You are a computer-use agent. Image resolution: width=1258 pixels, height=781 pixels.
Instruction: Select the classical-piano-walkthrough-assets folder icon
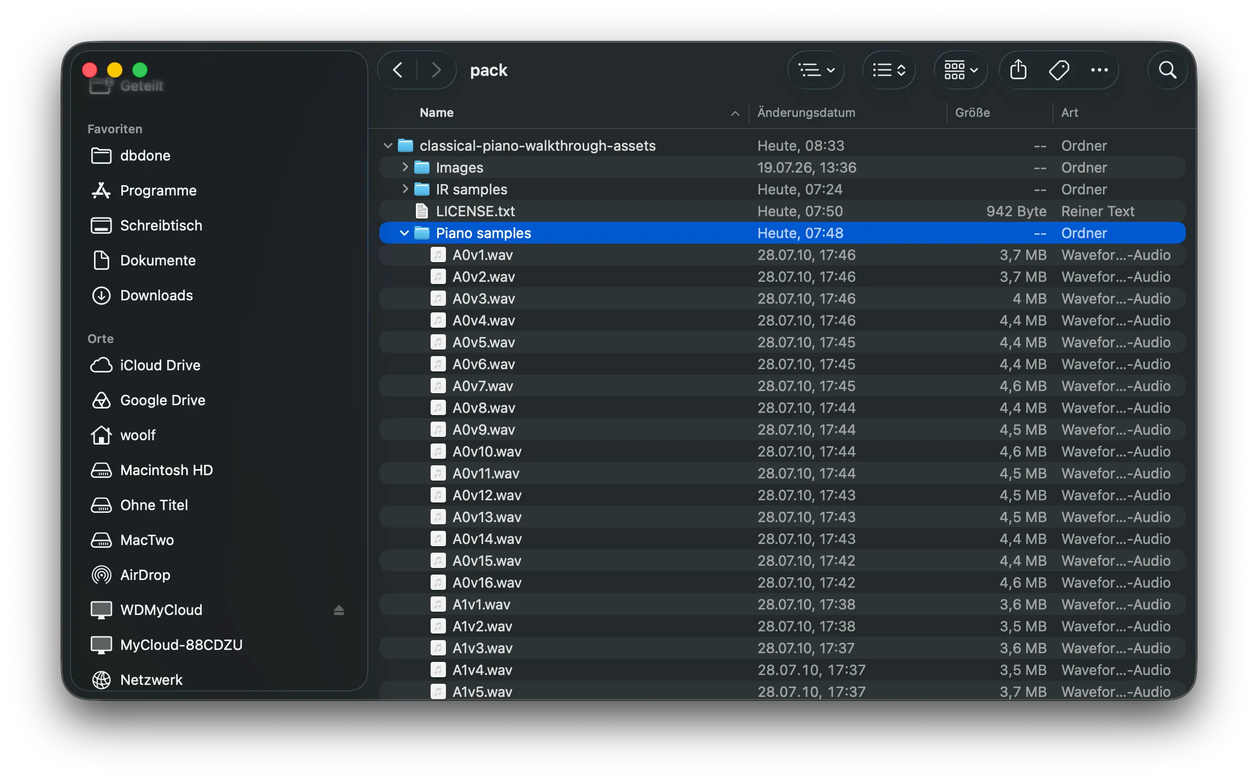(x=405, y=145)
